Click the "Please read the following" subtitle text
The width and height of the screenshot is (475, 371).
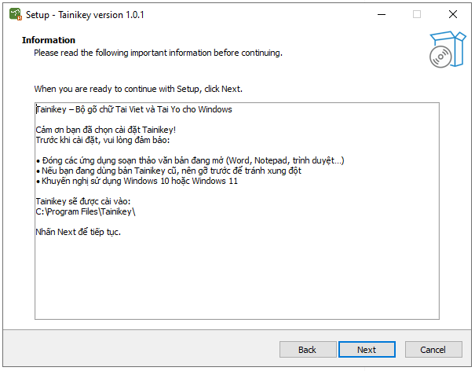pyautogui.click(x=157, y=53)
